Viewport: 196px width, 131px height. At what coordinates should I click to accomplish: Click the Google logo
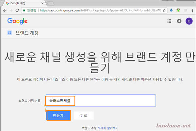[x=17, y=21]
